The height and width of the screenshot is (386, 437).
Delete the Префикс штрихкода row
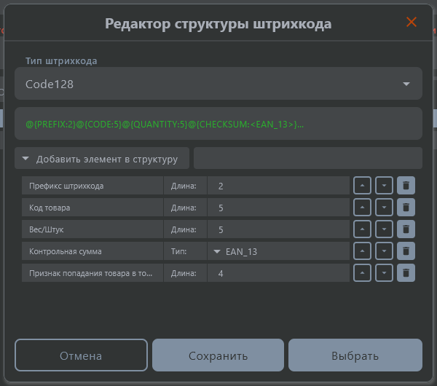pyautogui.click(x=406, y=186)
